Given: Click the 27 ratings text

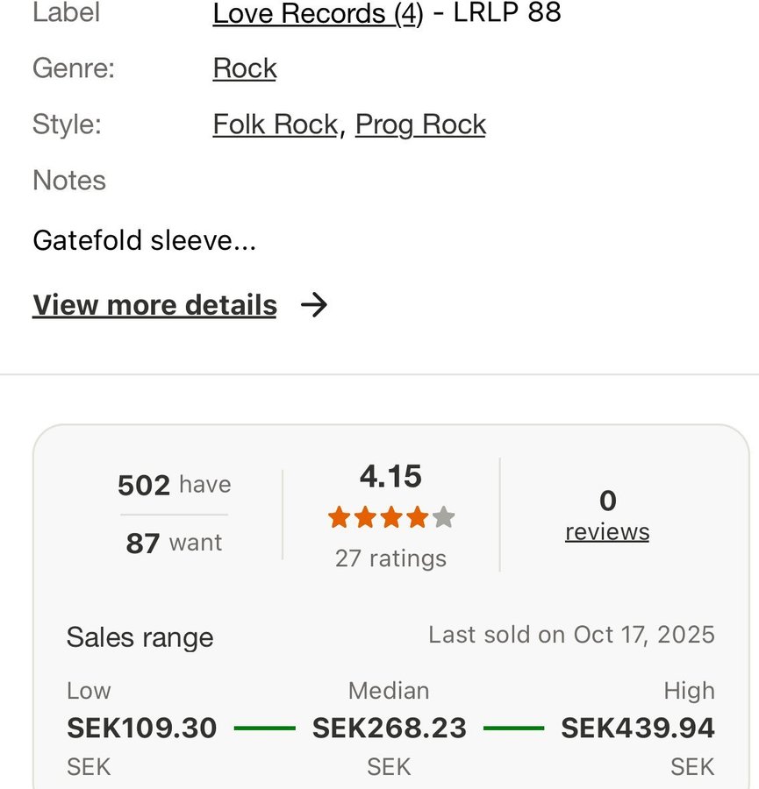Looking at the screenshot, I should [390, 558].
